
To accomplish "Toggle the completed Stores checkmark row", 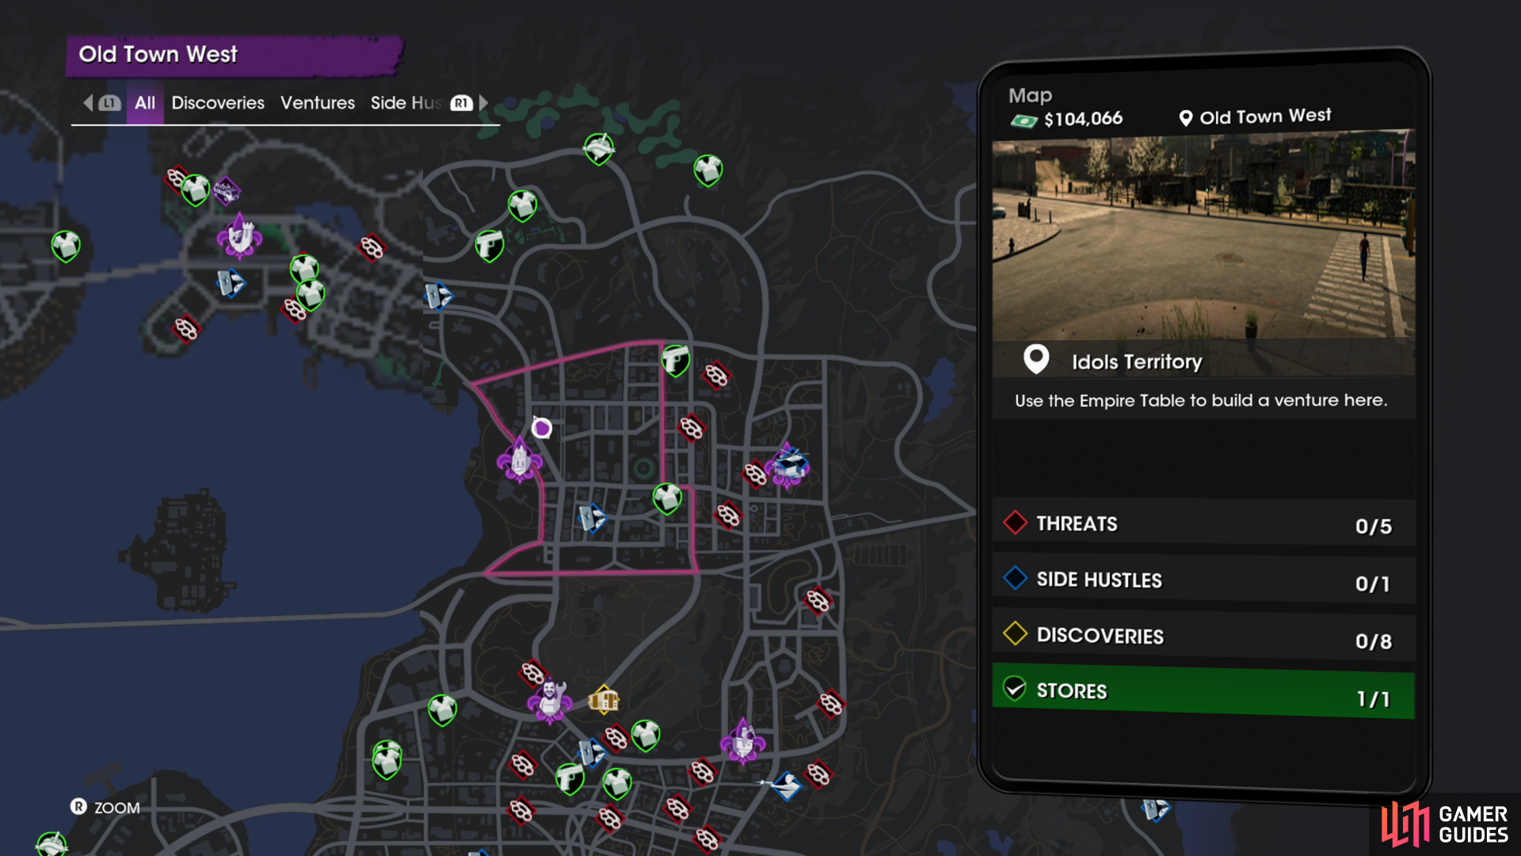I will (1203, 691).
